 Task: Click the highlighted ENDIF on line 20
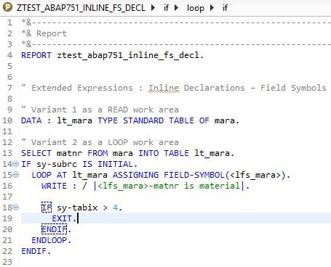[54, 229]
